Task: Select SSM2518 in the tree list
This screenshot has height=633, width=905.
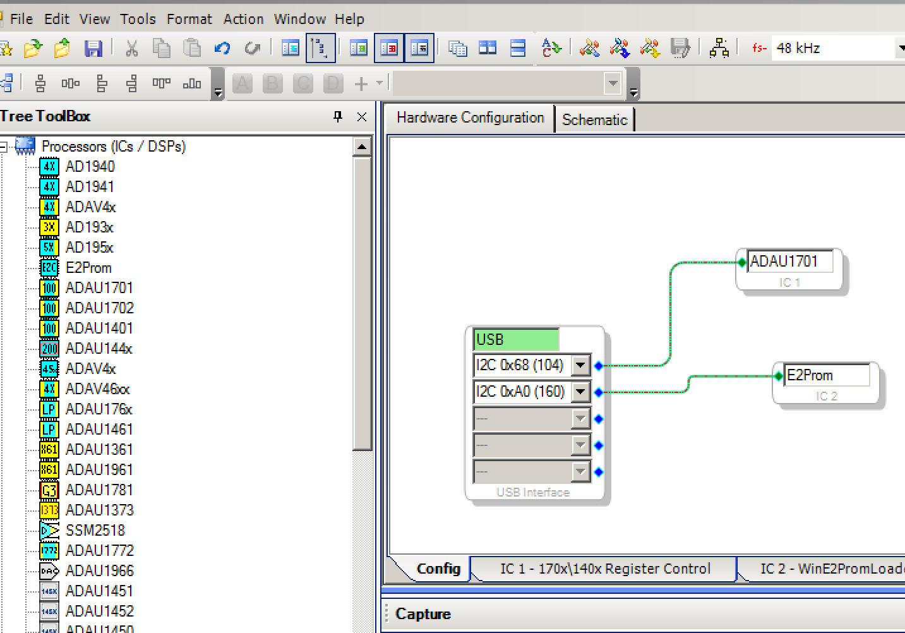Action: [95, 531]
